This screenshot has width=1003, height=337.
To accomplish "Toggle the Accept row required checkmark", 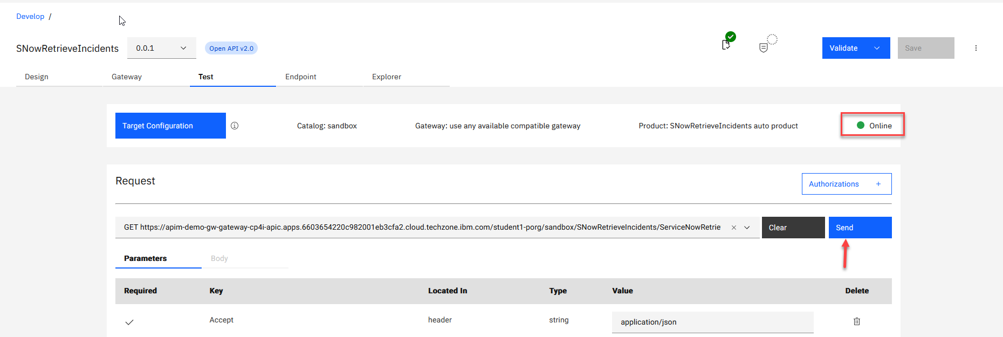I will [x=129, y=322].
